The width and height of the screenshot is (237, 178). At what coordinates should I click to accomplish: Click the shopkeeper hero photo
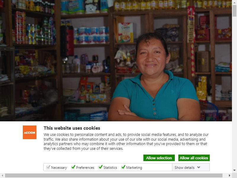pos(116,61)
